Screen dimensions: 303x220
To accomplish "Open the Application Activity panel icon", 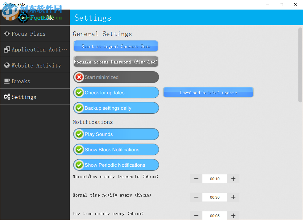I will point(7,49).
